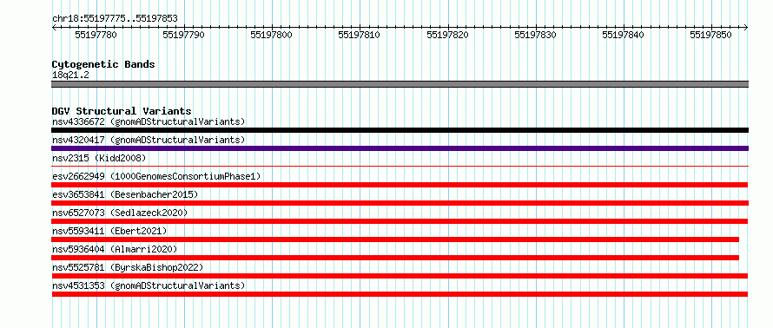Image resolution: width=773 pixels, height=328 pixels.
Task: Click the 18q21.2 band label
Action: pyautogui.click(x=70, y=75)
